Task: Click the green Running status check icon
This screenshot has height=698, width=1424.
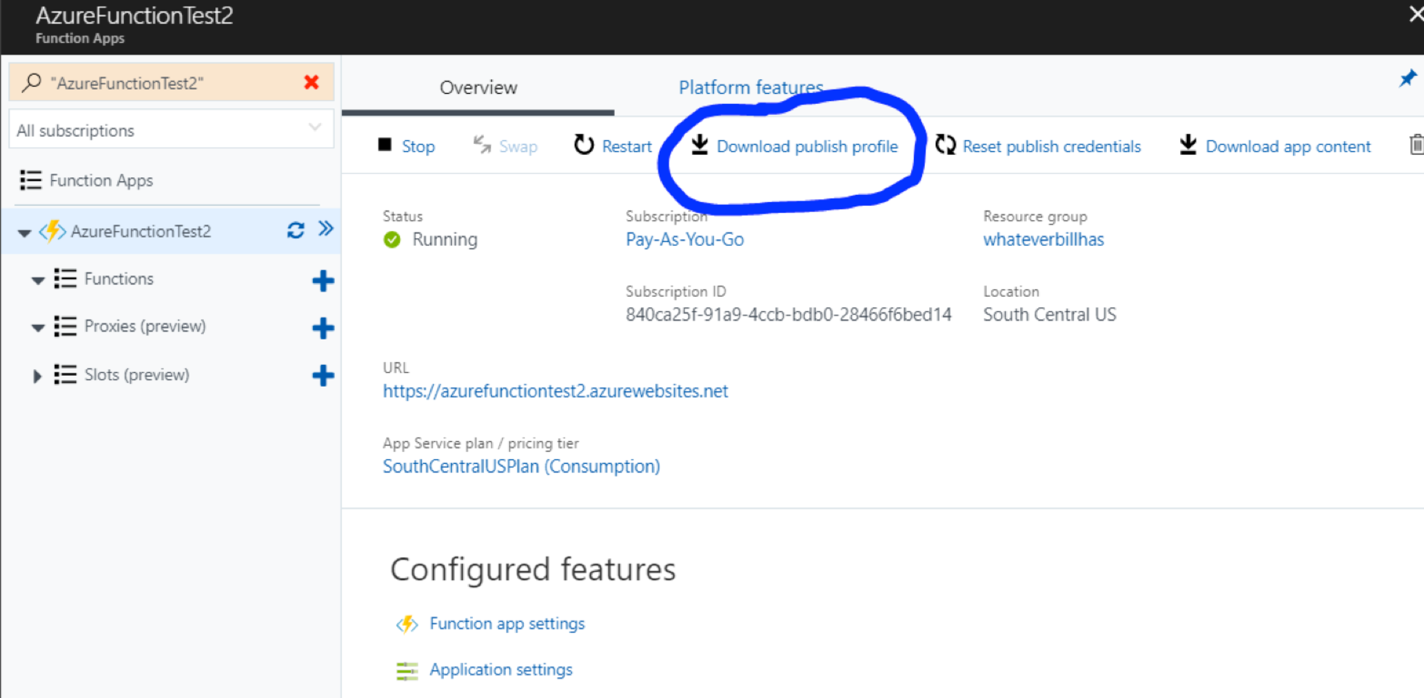Action: (x=392, y=240)
